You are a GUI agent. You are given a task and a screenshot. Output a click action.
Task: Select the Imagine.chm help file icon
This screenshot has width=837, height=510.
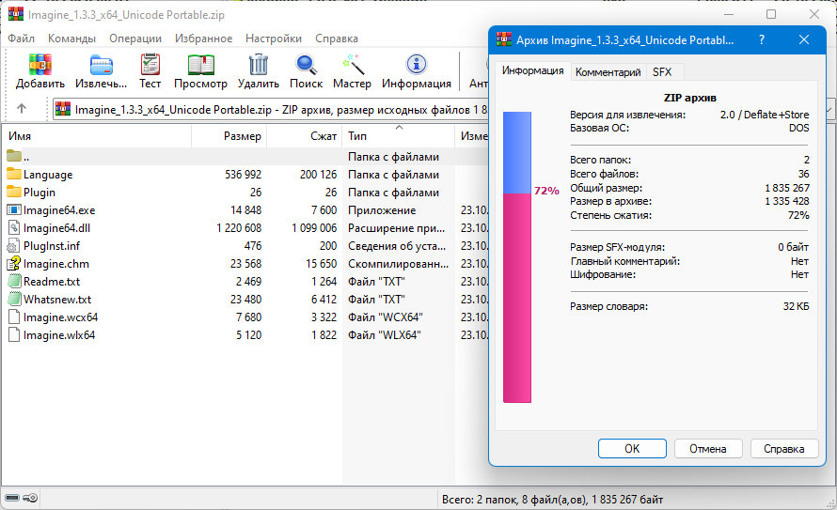14,263
